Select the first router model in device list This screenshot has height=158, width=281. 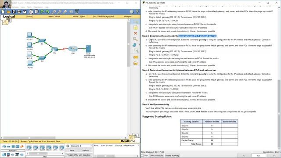29,148
